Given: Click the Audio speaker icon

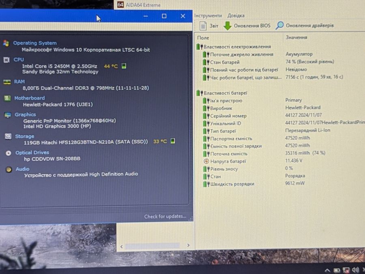Looking at the screenshot, I should (x=9, y=170).
